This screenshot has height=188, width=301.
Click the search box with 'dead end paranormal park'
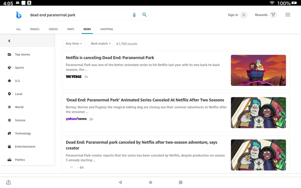[78, 15]
